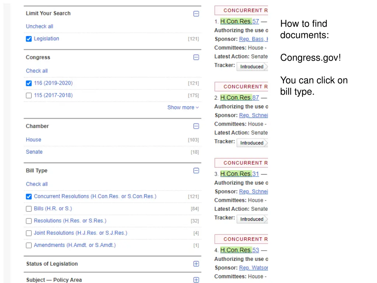
Task: Open sponsor link for H.Con.Res.31
Action: click(x=253, y=192)
